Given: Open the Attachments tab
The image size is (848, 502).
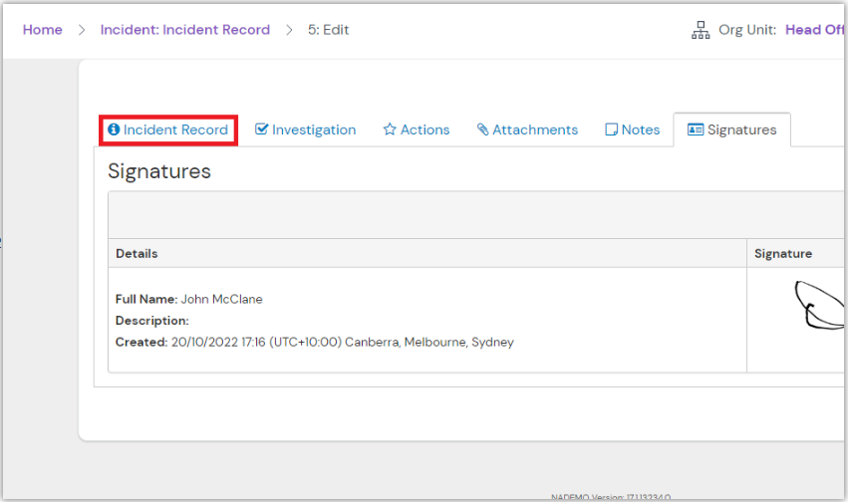Looking at the screenshot, I should (534, 129).
